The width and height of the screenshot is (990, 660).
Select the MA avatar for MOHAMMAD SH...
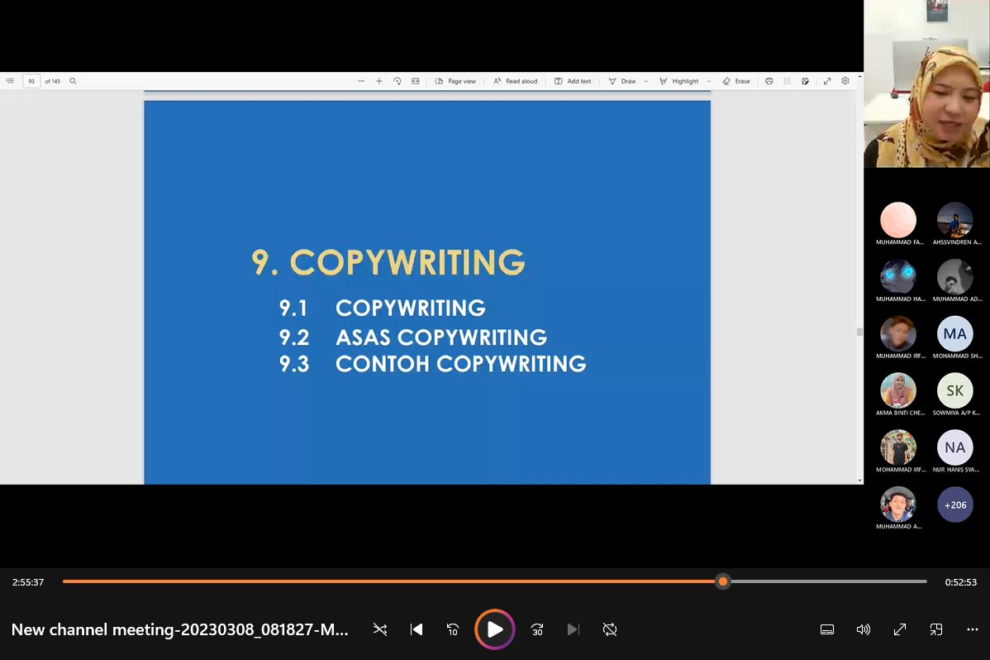954,334
